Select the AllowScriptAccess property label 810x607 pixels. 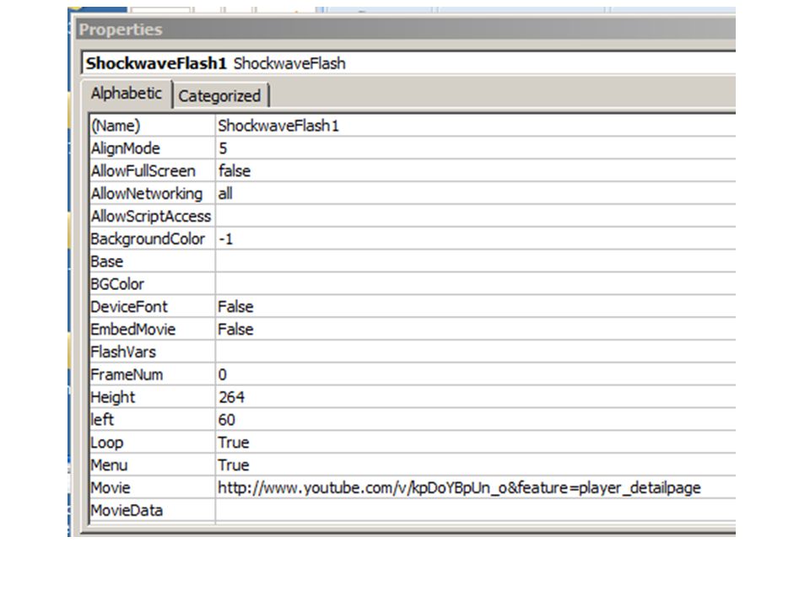tap(153, 217)
